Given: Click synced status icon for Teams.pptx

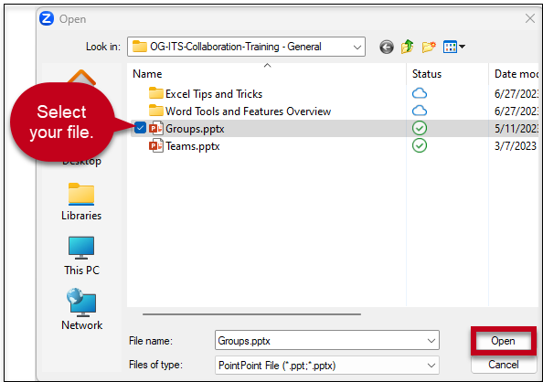Looking at the screenshot, I should [420, 146].
